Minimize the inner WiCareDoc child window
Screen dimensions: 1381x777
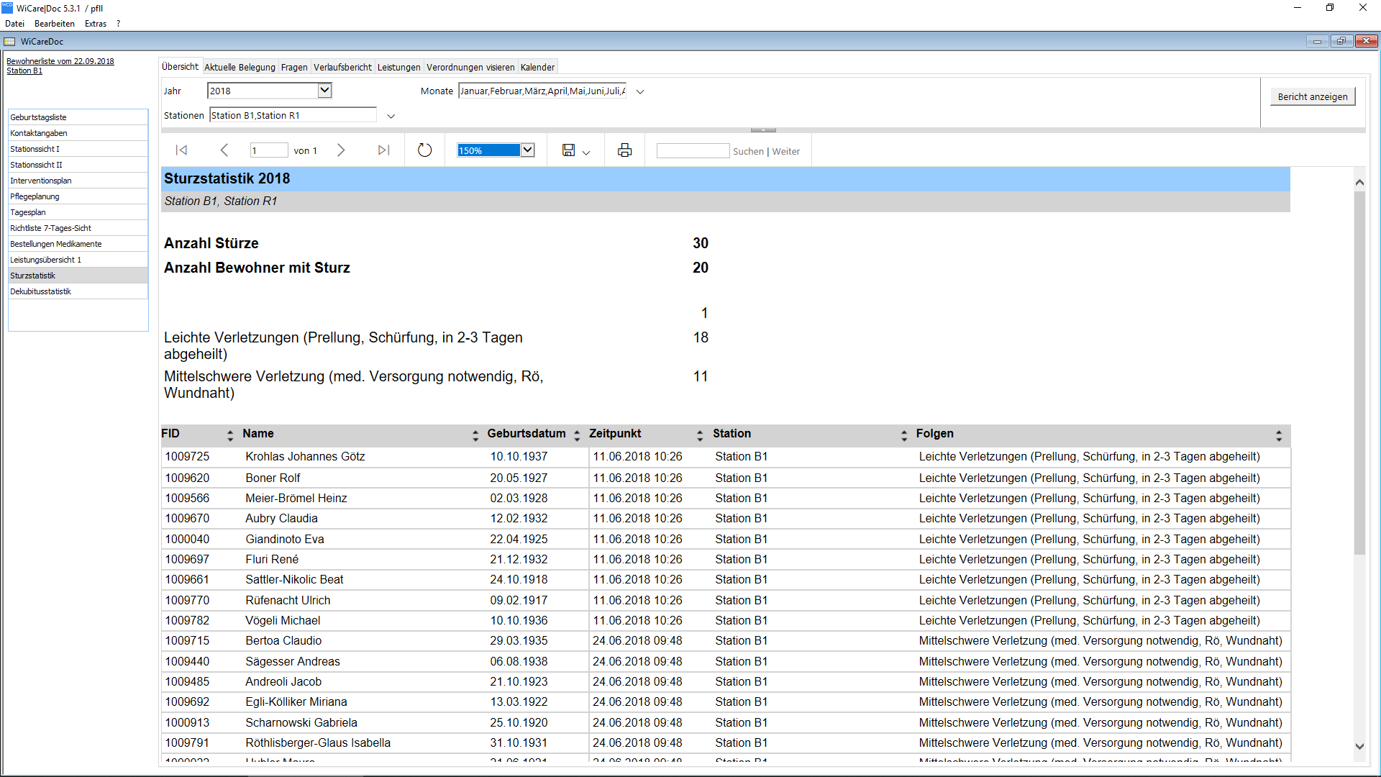(1317, 41)
